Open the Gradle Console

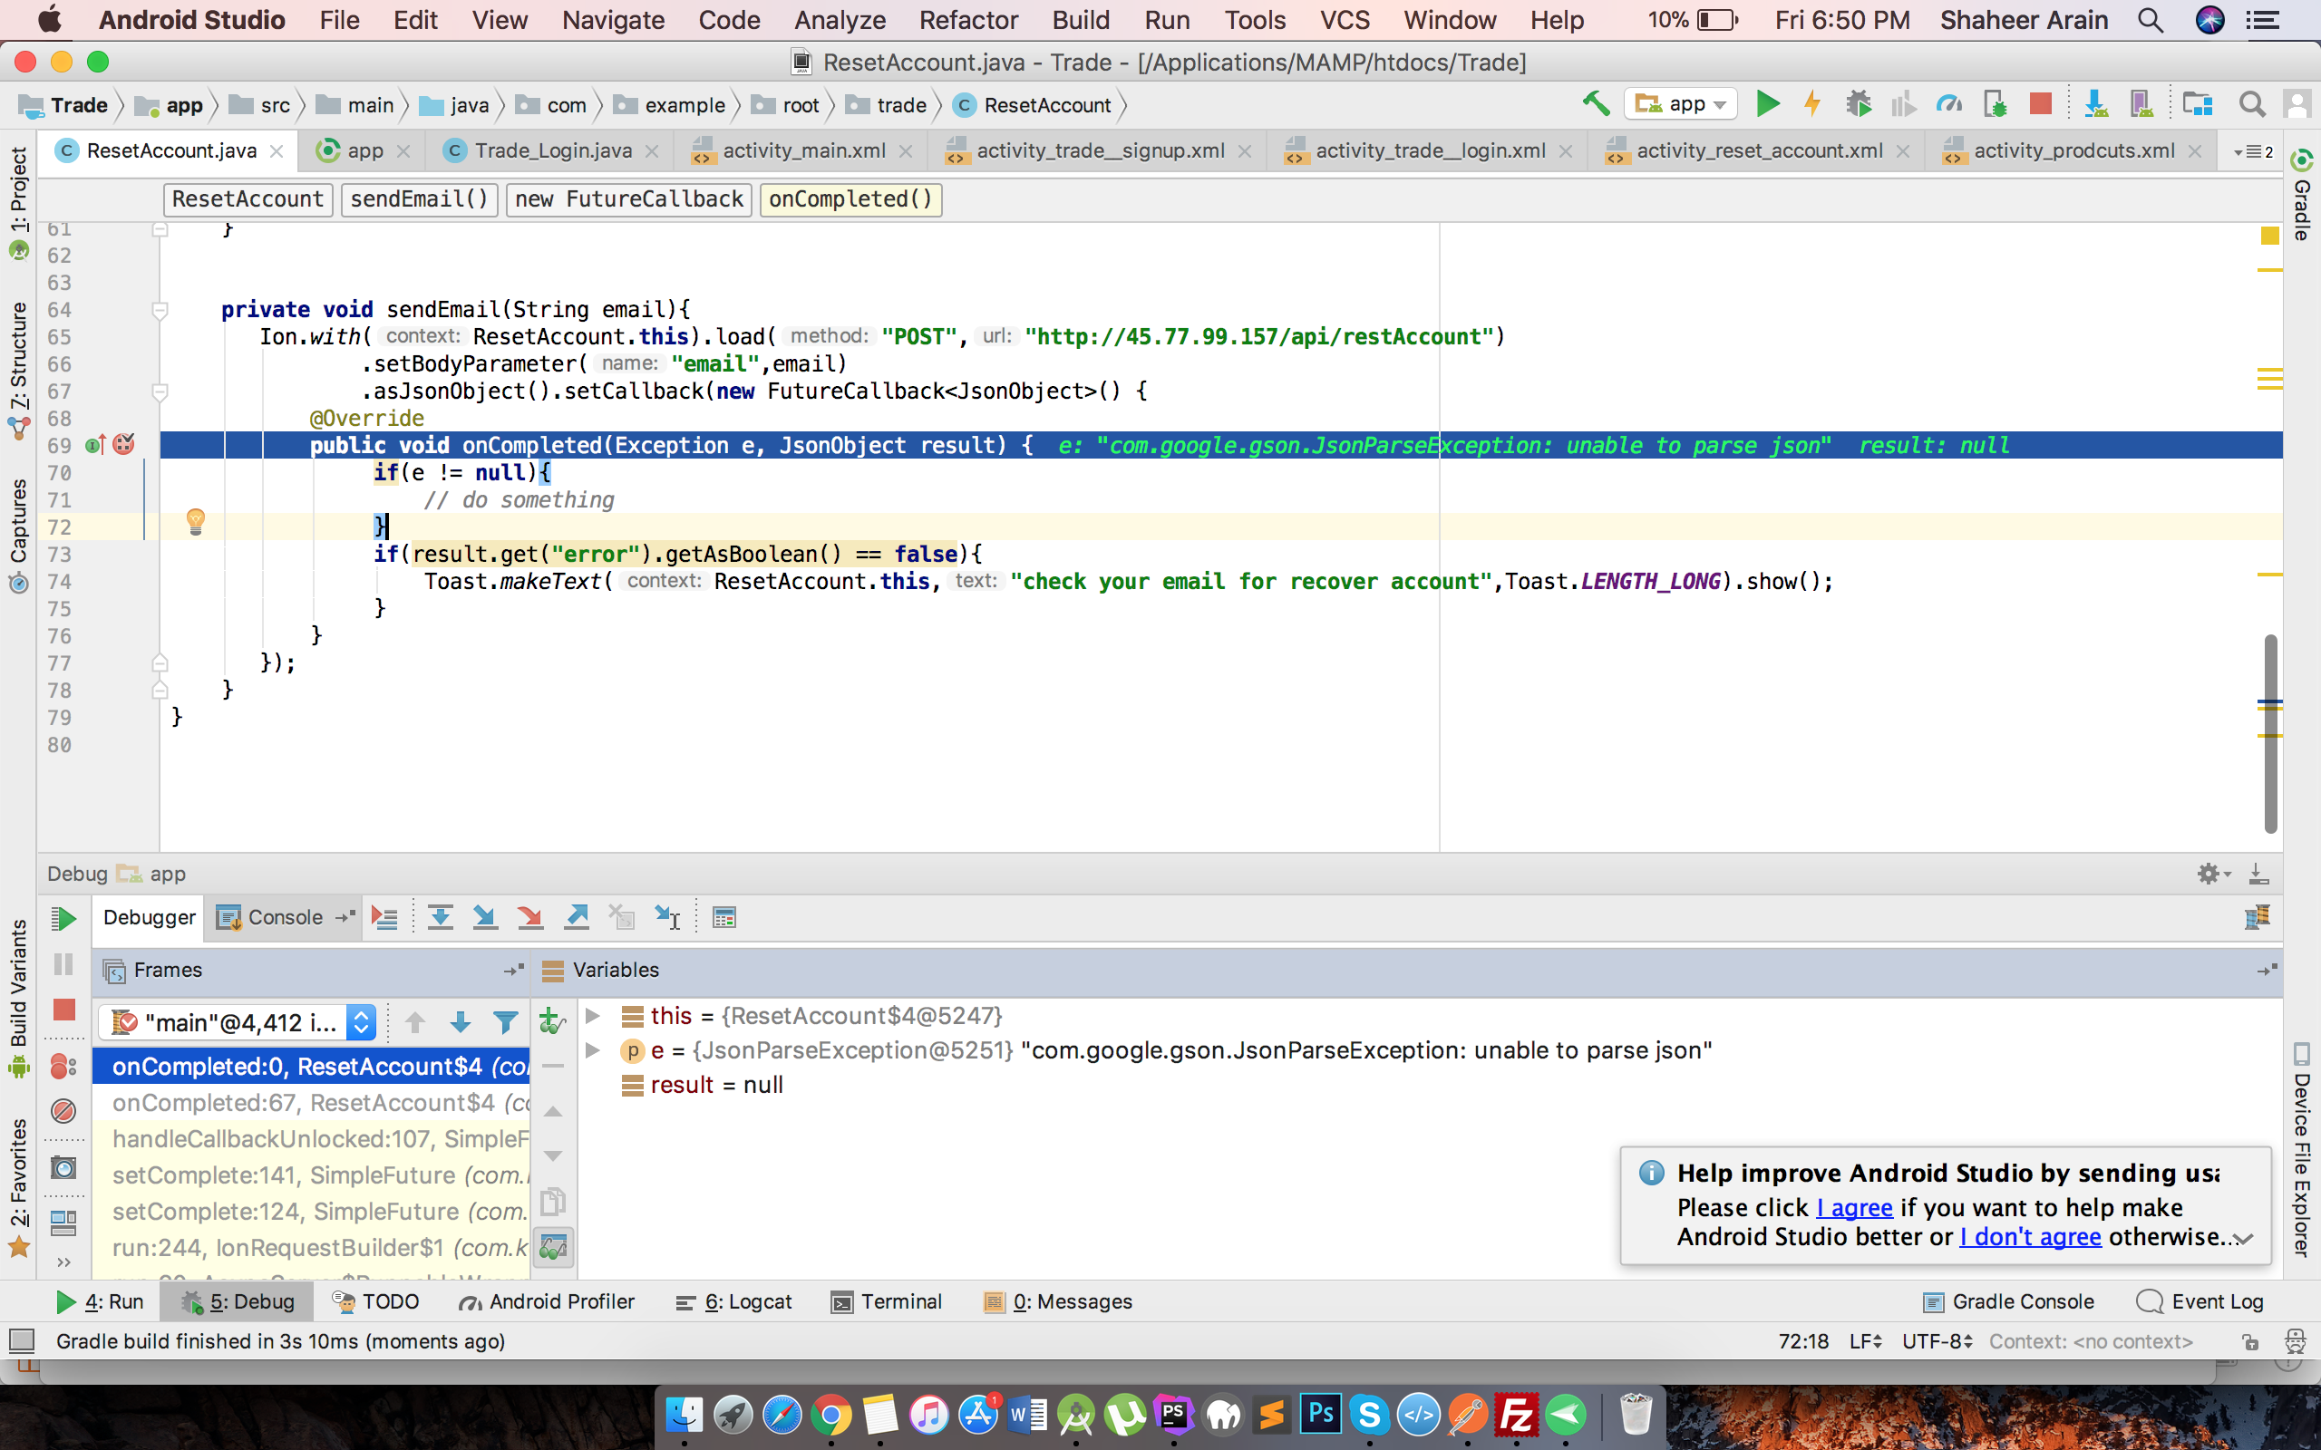click(x=2008, y=1301)
